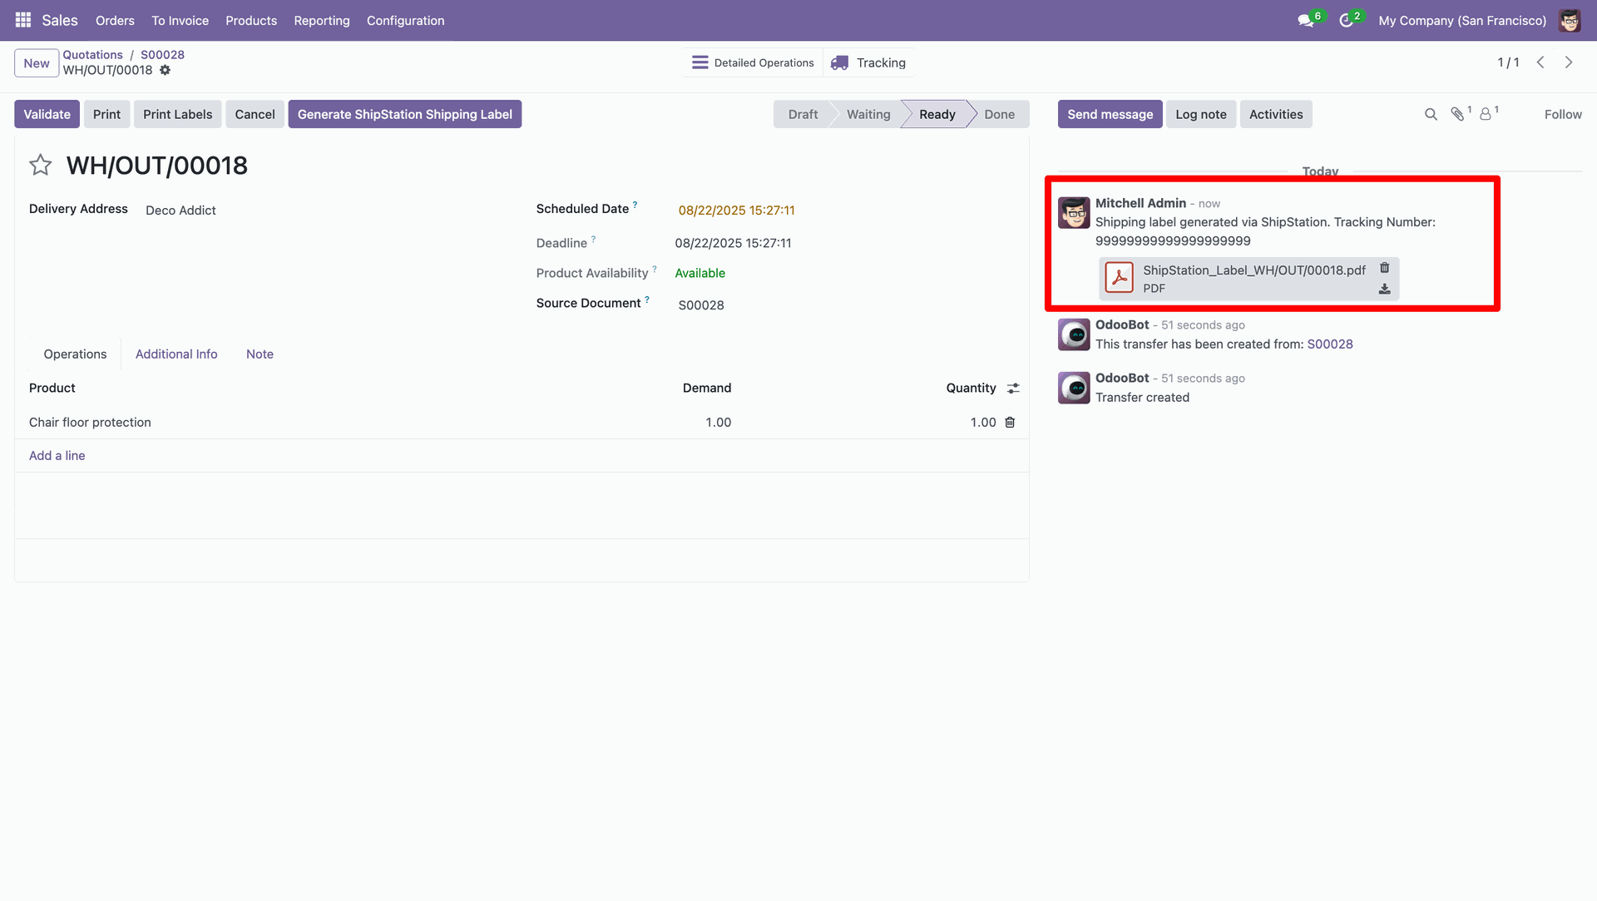Open attachments paperclip icon in chatter
The width and height of the screenshot is (1597, 901).
[x=1457, y=115]
